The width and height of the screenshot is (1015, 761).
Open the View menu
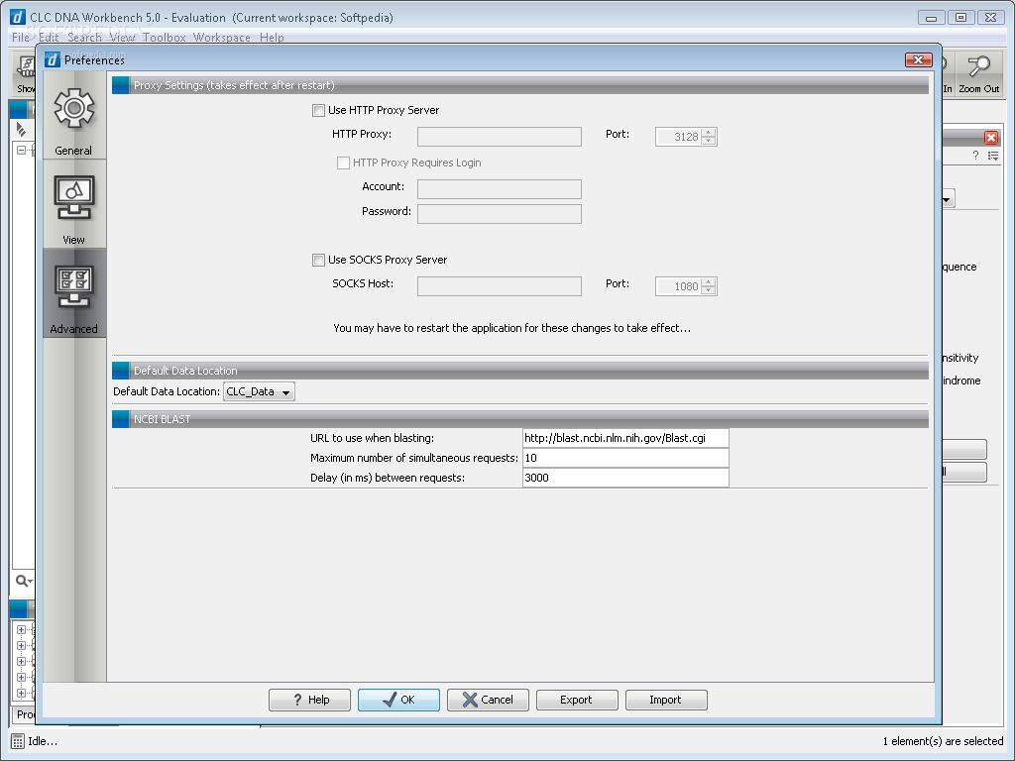pos(122,38)
